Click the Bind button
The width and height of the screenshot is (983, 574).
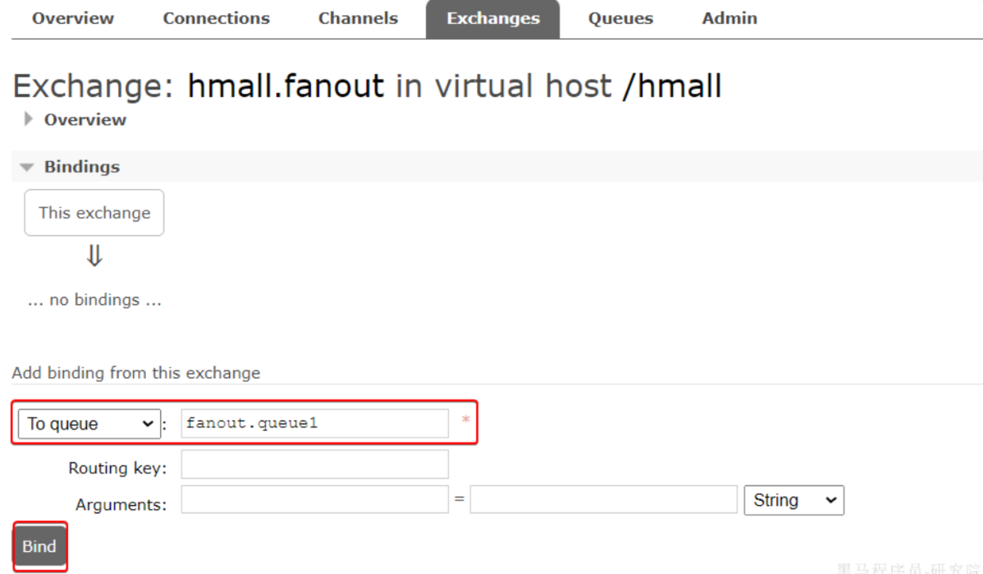(39, 547)
